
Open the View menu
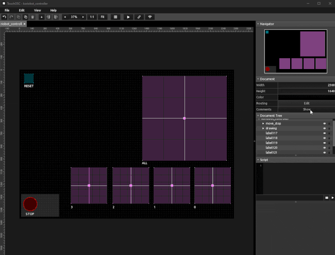click(x=38, y=10)
